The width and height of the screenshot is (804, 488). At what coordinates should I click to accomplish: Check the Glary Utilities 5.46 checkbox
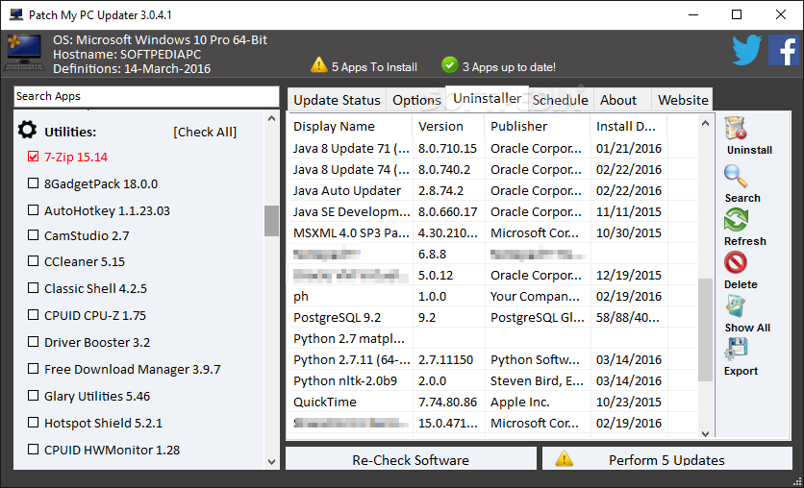(33, 396)
